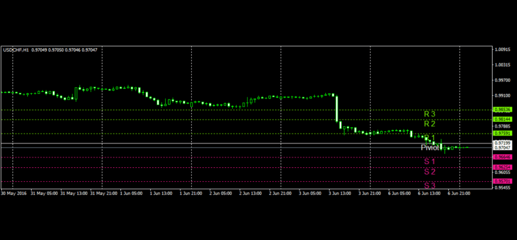This screenshot has width=517, height=240.
Task: Click the Pivot level label
Action: [x=430, y=147]
